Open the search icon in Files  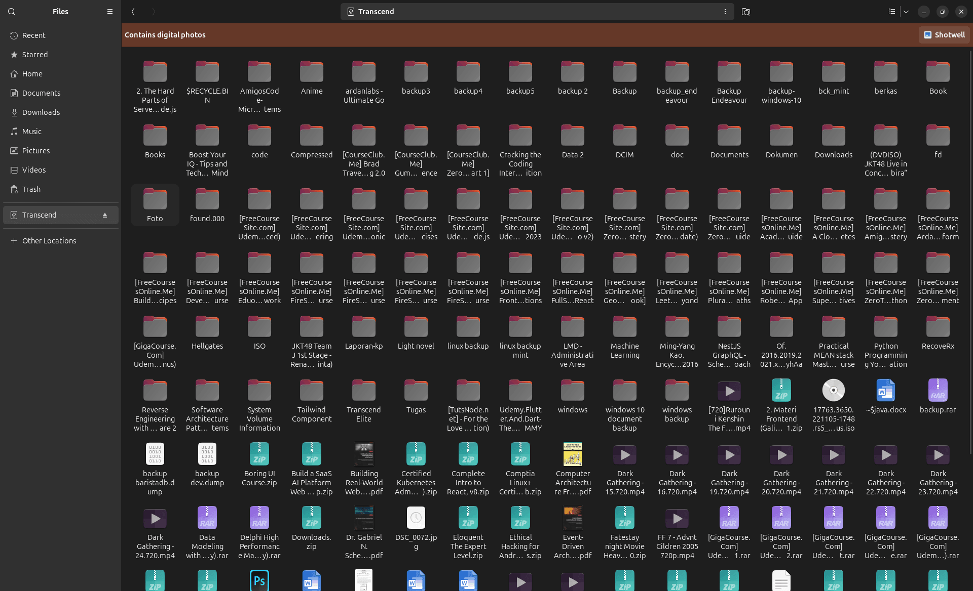(x=12, y=12)
